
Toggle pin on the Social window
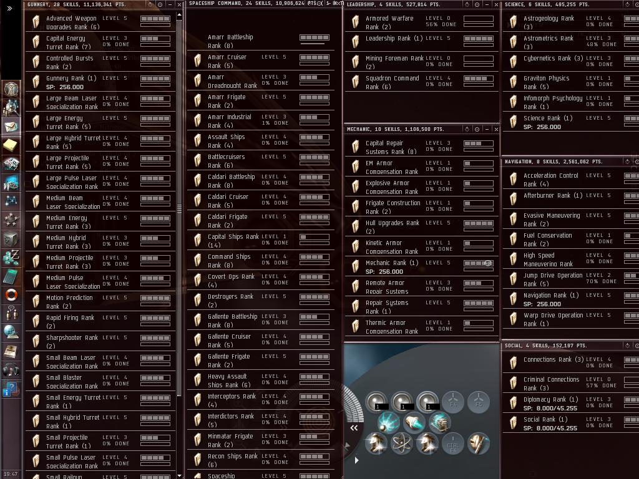(x=628, y=346)
